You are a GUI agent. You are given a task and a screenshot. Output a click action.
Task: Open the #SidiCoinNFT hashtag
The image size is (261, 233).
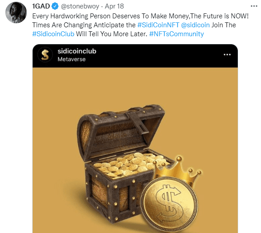coord(158,25)
